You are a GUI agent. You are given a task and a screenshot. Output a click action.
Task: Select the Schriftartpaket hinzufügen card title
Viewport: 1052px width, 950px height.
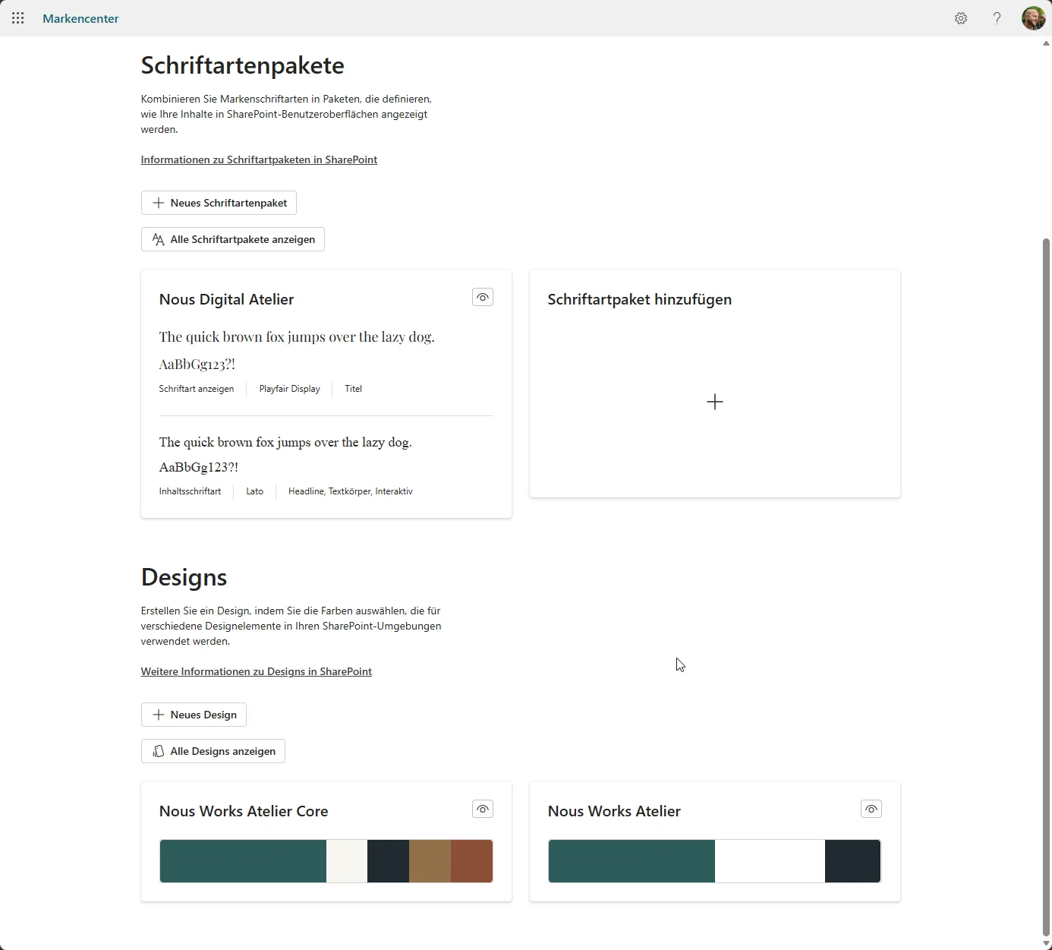640,299
